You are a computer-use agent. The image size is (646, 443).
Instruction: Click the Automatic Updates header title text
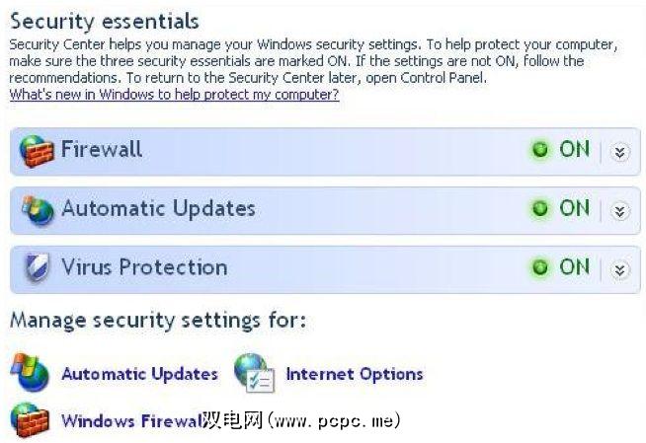pyautogui.click(x=158, y=208)
